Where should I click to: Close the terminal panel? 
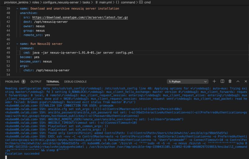246,82
